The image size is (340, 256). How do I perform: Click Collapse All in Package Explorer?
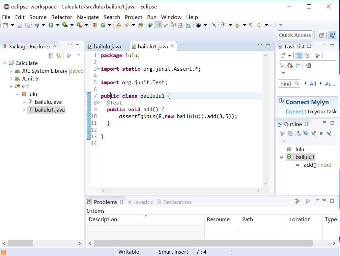pyautogui.click(x=51, y=56)
